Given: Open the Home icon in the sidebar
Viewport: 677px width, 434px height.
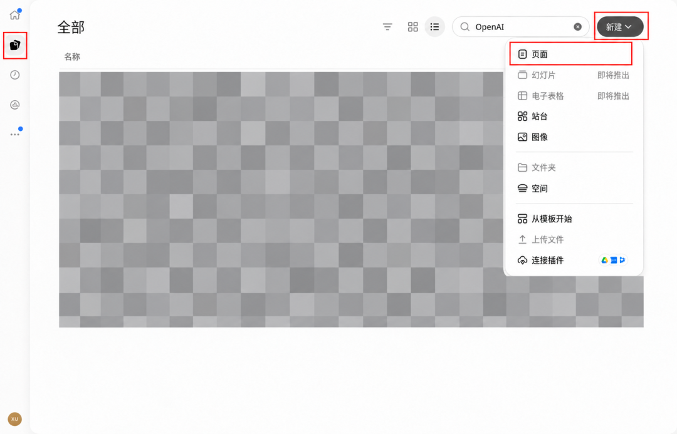Looking at the screenshot, I should pos(14,15).
